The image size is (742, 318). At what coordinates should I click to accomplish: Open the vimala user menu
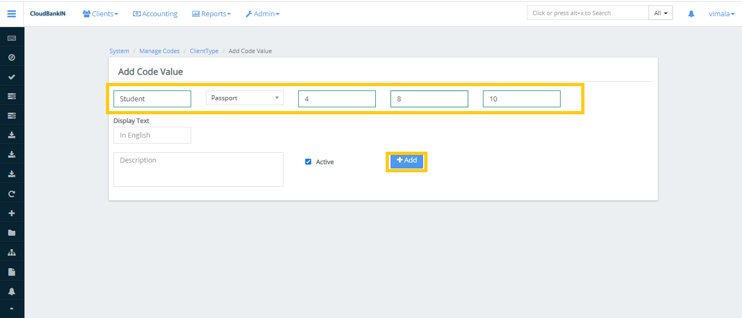click(721, 14)
